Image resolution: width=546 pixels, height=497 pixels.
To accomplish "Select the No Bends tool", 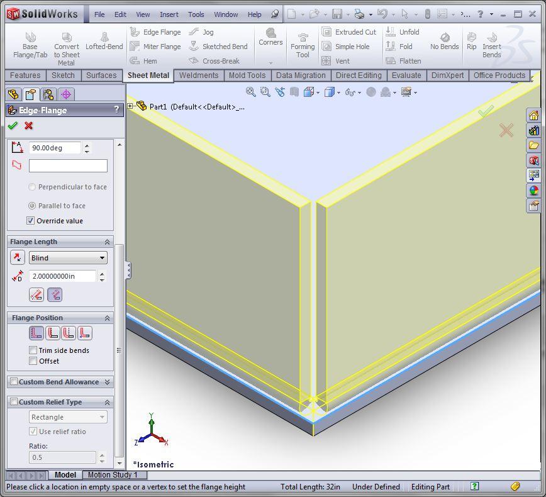I will [444, 42].
